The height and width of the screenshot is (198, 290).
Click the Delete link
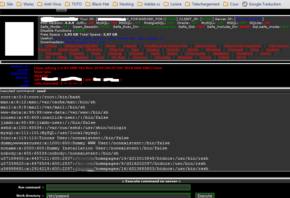[273, 50]
